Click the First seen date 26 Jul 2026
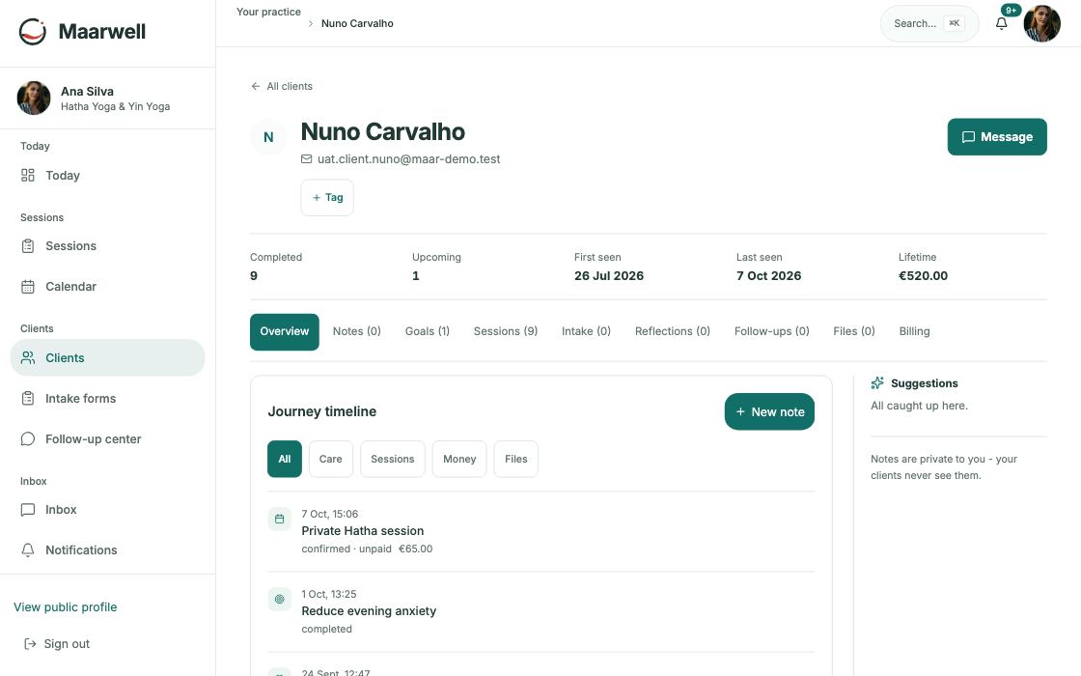The image size is (1081, 676). coord(609,276)
